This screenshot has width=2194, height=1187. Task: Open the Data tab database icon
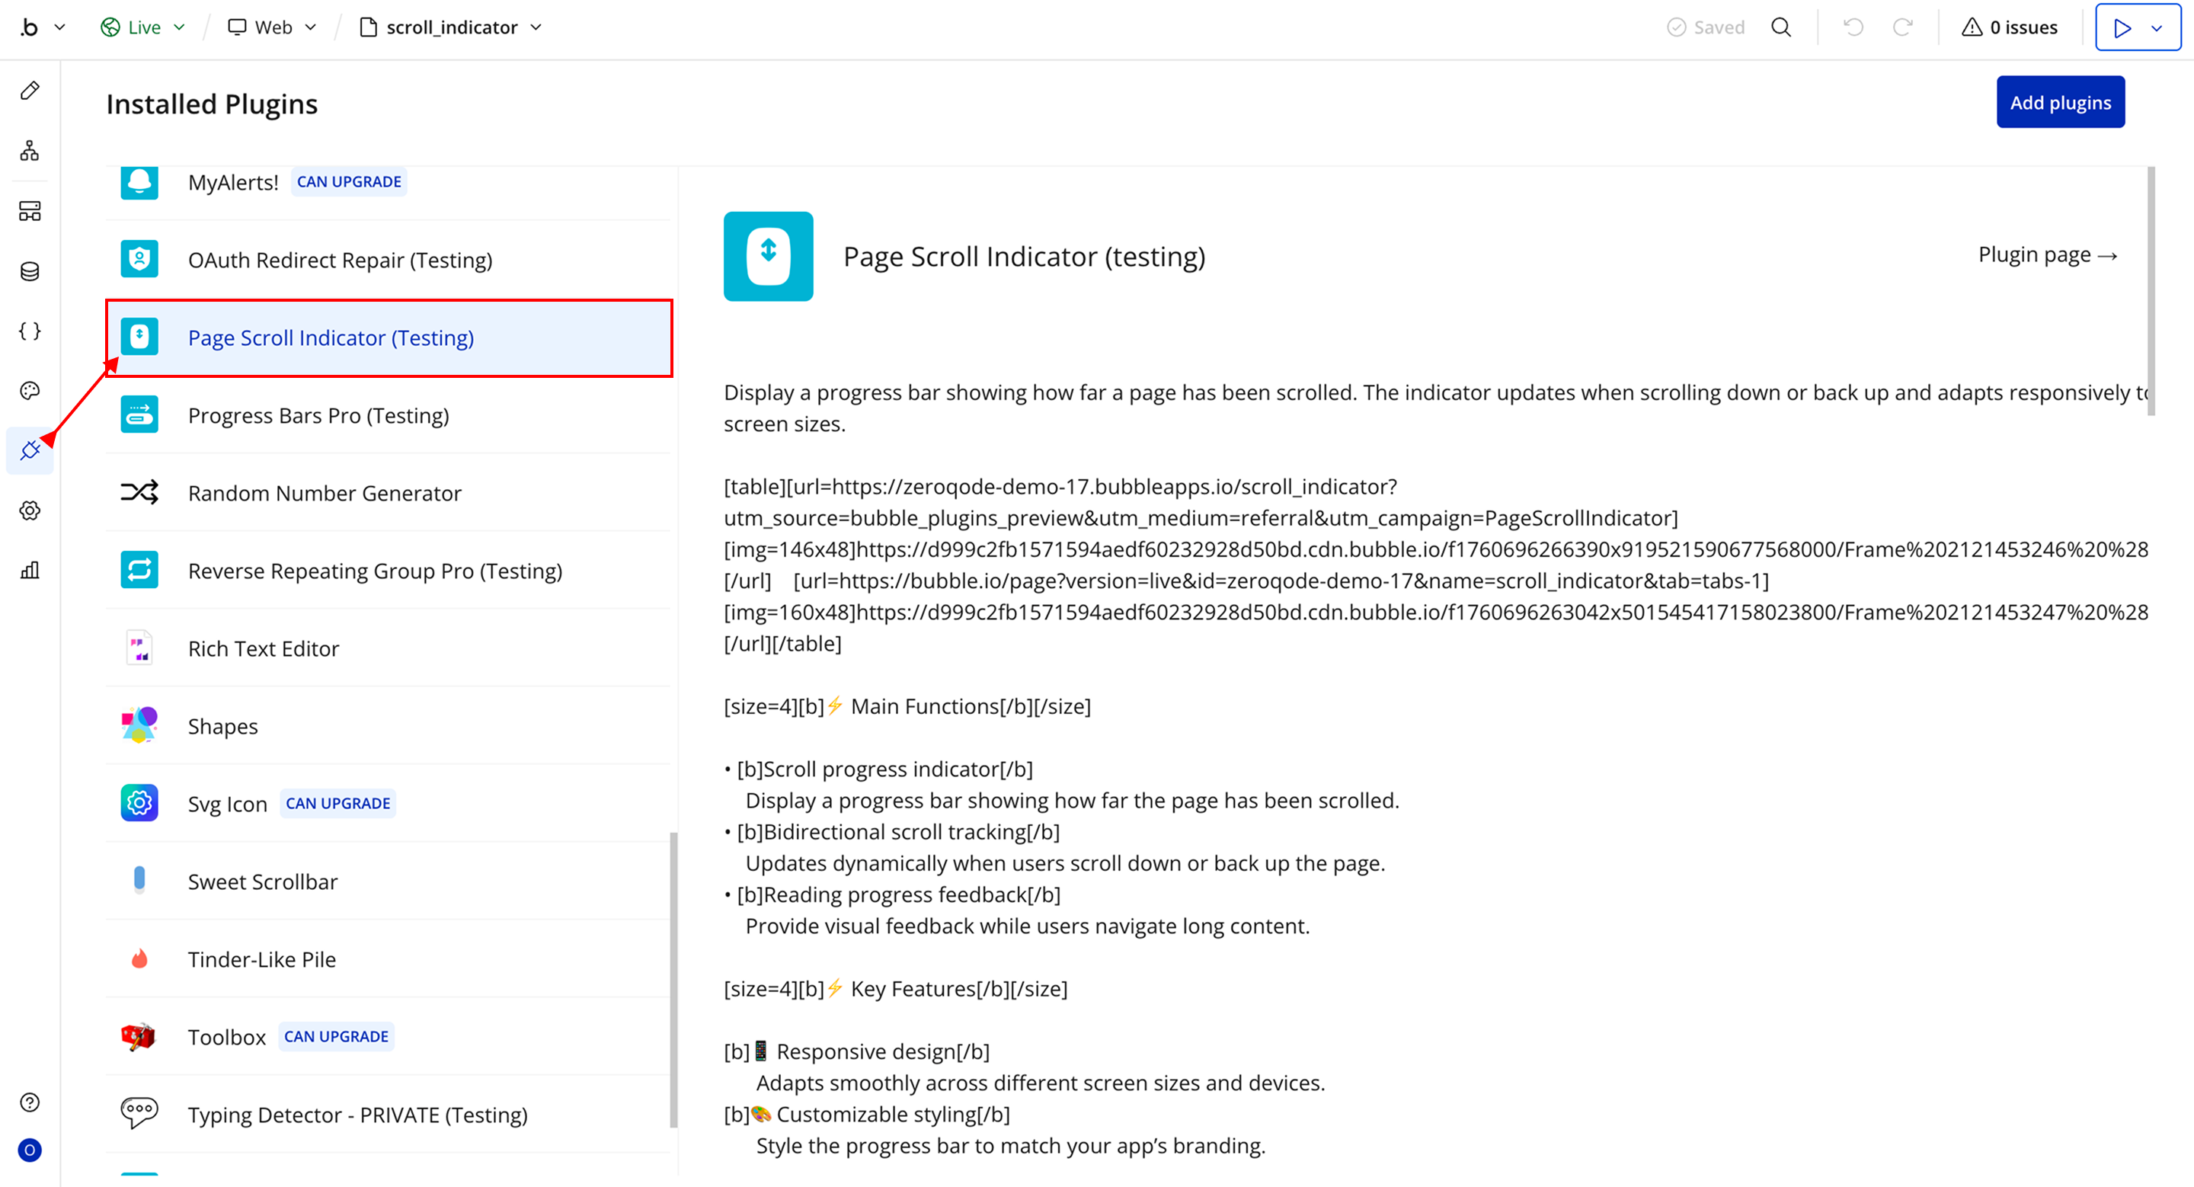(x=30, y=270)
